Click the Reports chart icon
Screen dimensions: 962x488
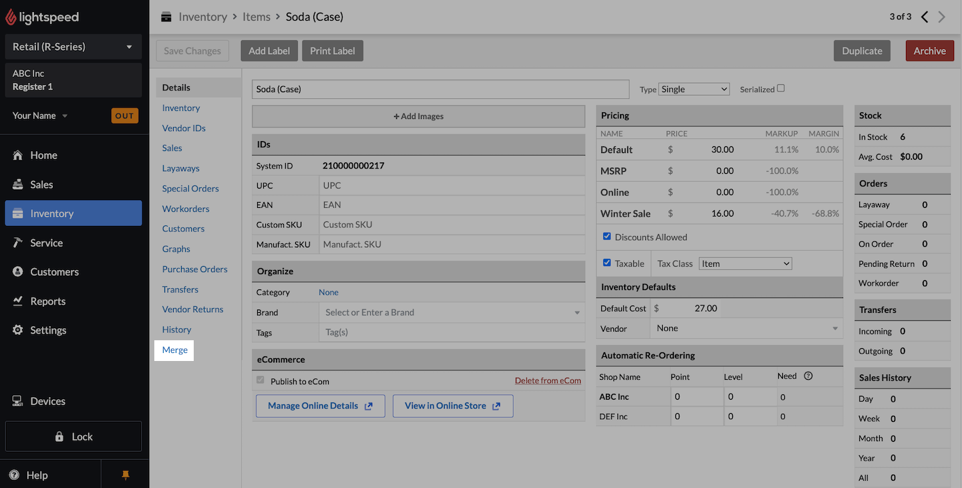coord(18,301)
